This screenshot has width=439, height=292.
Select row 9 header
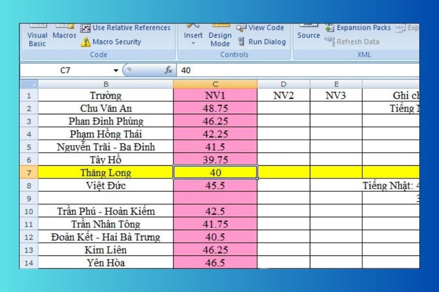[x=29, y=198]
